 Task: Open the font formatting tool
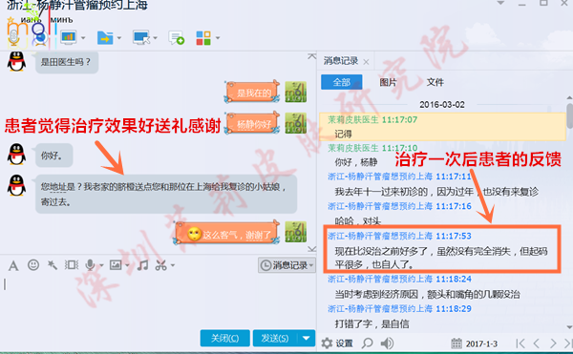click(13, 265)
